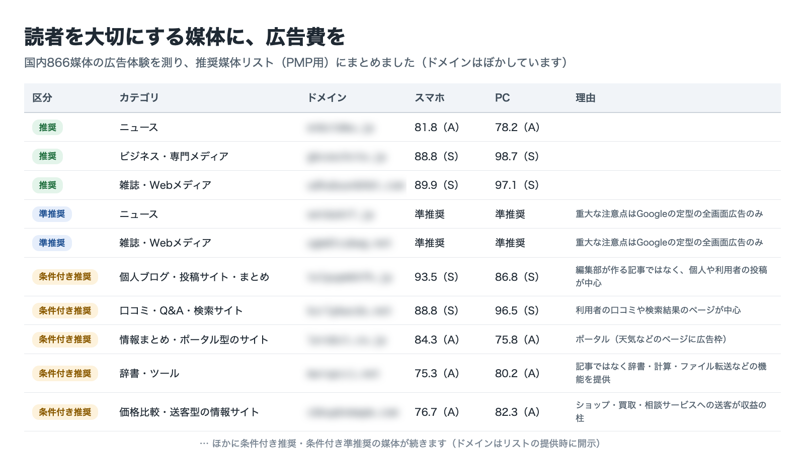
Task: Select the 98.7 (S) PC score
Action: (517, 156)
